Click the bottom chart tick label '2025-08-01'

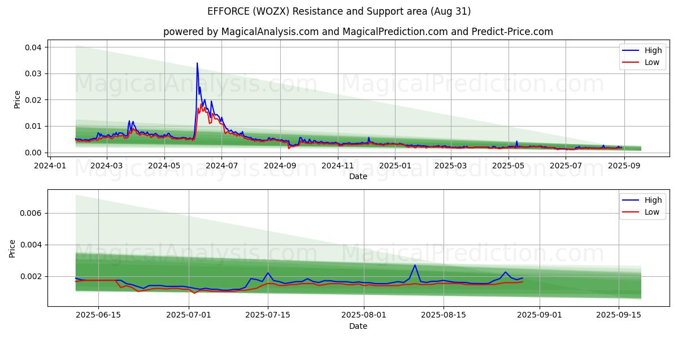(364, 315)
